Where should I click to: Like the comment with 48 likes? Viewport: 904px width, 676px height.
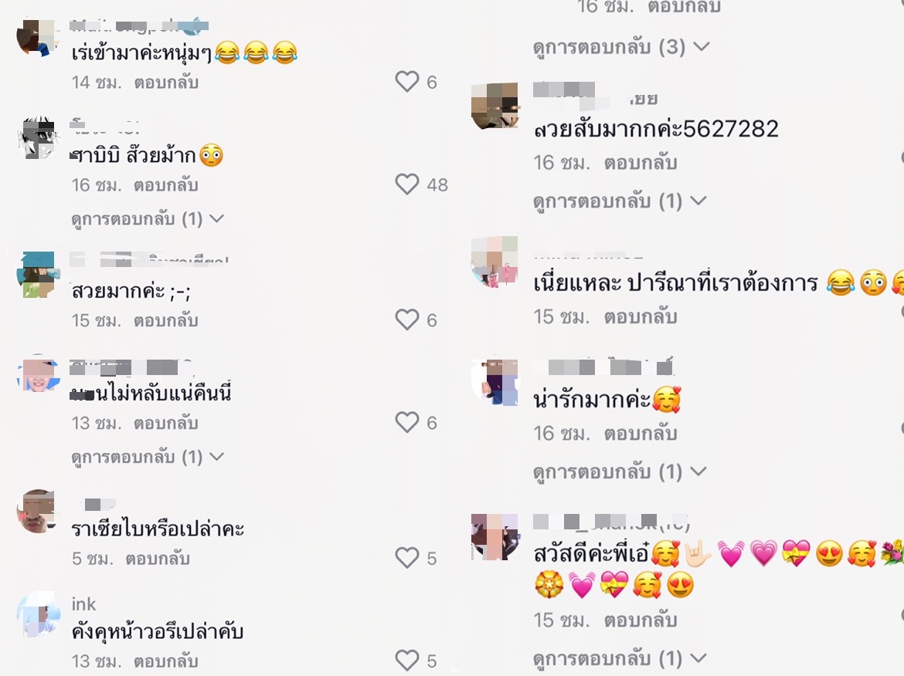pos(407,184)
